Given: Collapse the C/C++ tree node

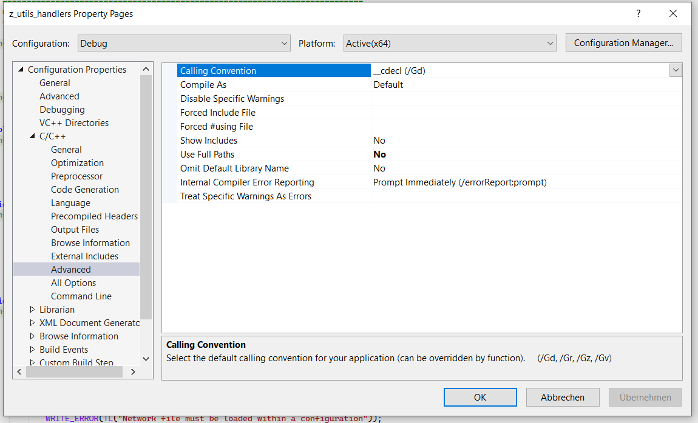Looking at the screenshot, I should [32, 136].
